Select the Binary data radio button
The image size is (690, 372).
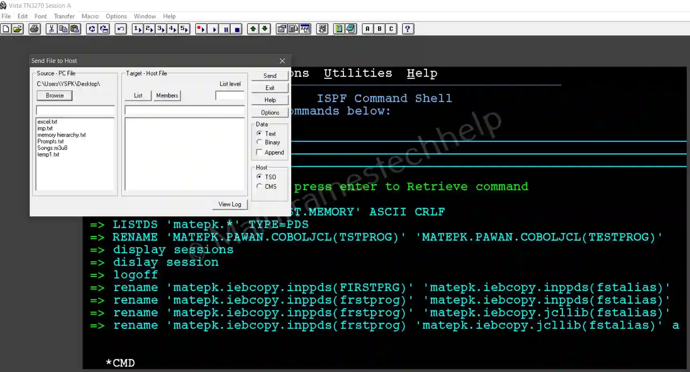coord(259,142)
